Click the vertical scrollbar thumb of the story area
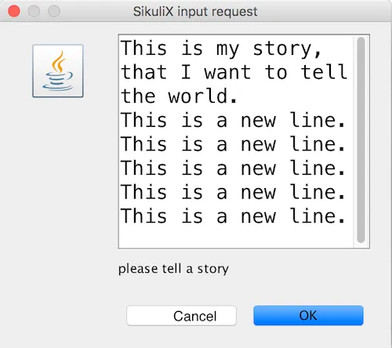 (361, 140)
